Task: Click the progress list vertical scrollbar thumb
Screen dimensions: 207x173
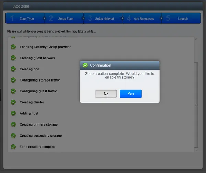Action: 196,105
